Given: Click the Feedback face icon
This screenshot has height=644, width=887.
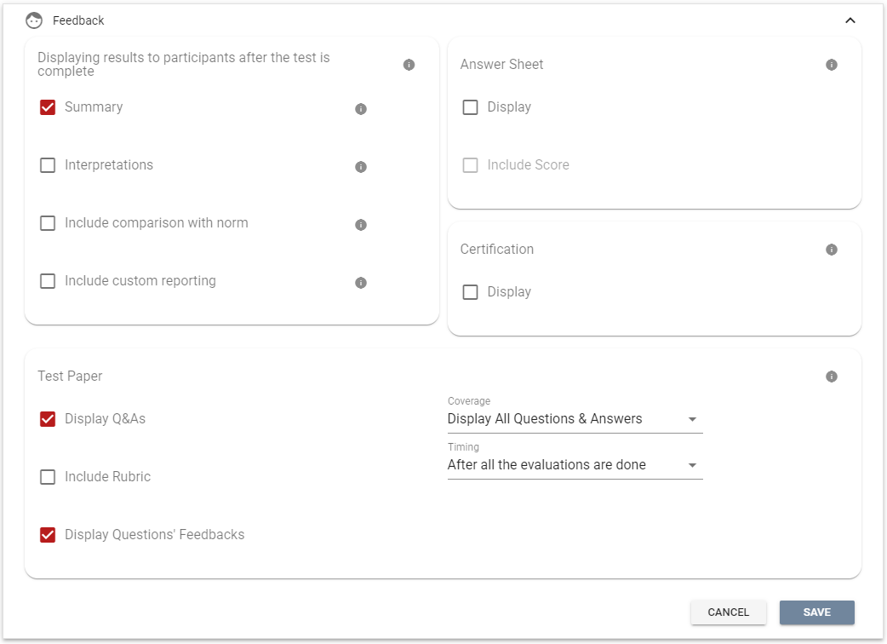Looking at the screenshot, I should [x=34, y=20].
